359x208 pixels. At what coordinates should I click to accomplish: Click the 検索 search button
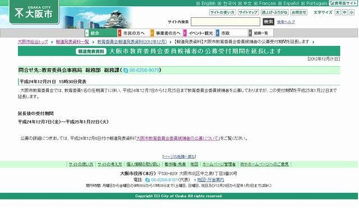coord(268,22)
